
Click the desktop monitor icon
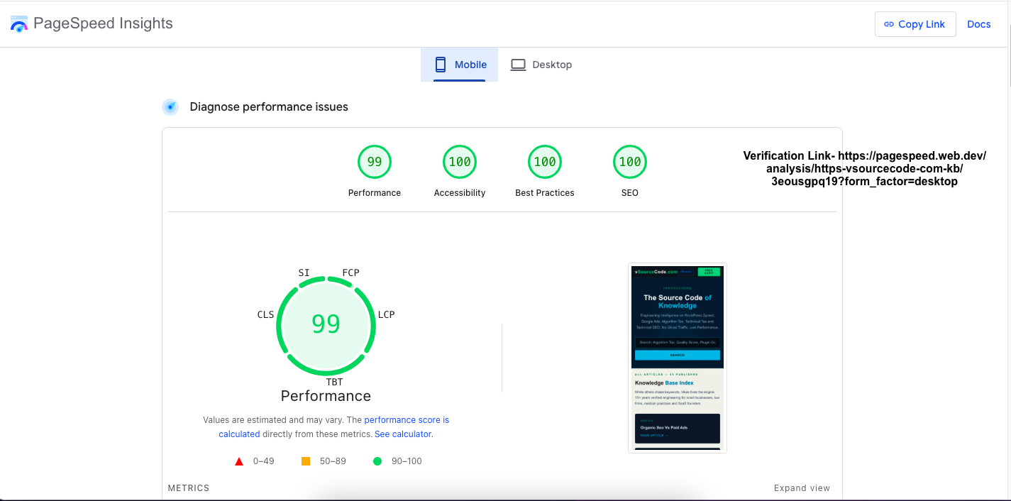click(x=519, y=65)
